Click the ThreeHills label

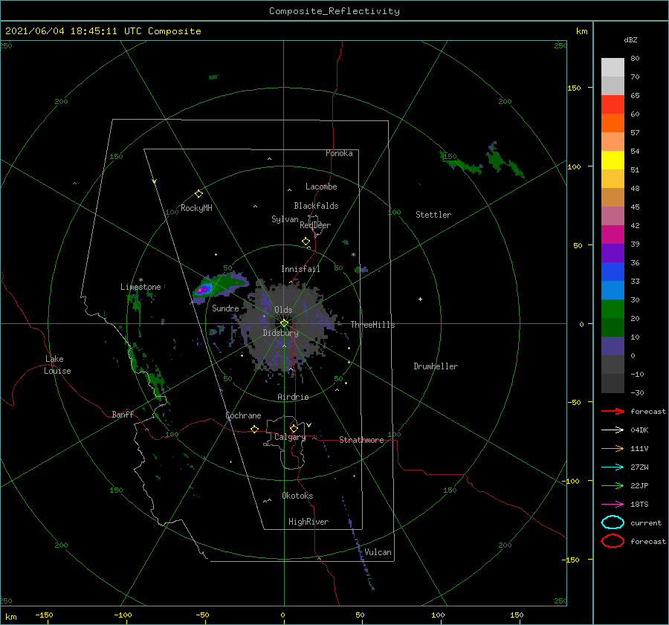(x=373, y=325)
